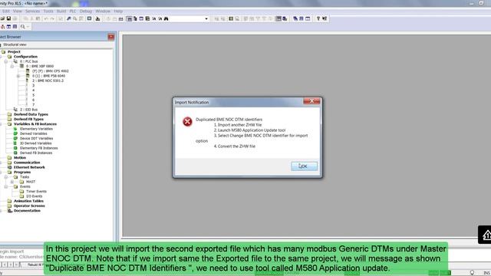
Task: Click the EIO Bus network icon
Action: [x=15, y=110]
